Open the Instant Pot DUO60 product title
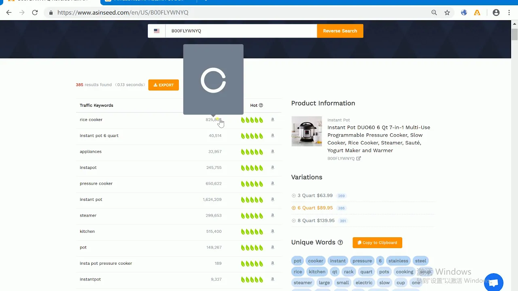518x291 pixels. coord(379,139)
